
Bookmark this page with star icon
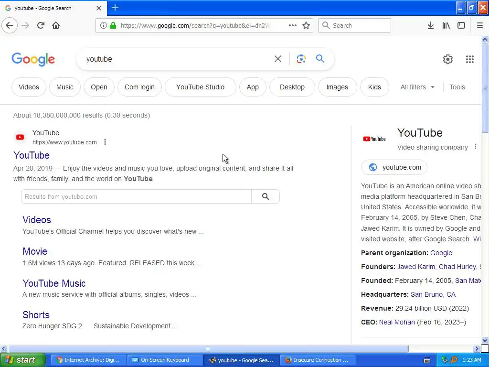click(306, 25)
